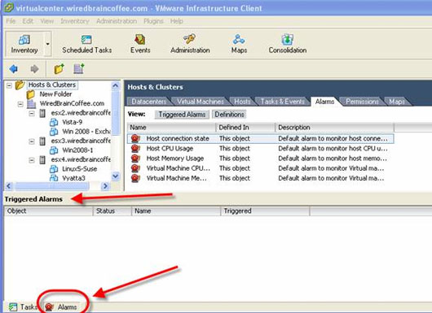Switch to the Maps tab
Screen dimensions: 432x313
(x=397, y=102)
